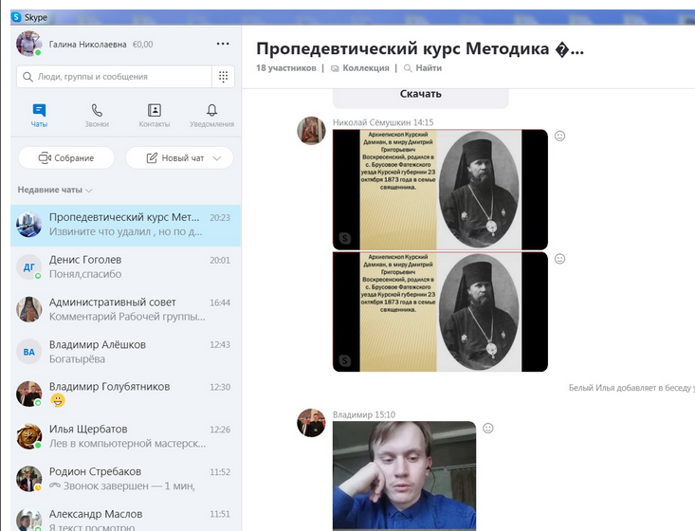Screen dimensions: 695x531
Task: Open the Административный совет chat
Action: tap(126, 309)
